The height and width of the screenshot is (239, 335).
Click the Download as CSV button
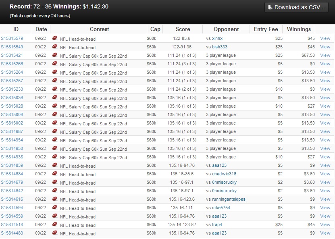[296, 7]
